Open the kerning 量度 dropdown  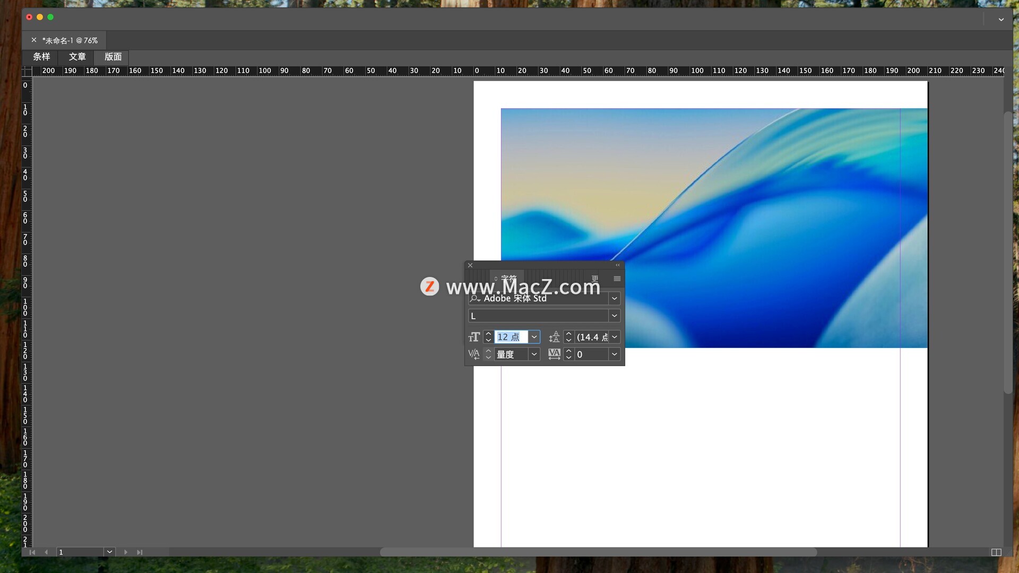[534, 354]
